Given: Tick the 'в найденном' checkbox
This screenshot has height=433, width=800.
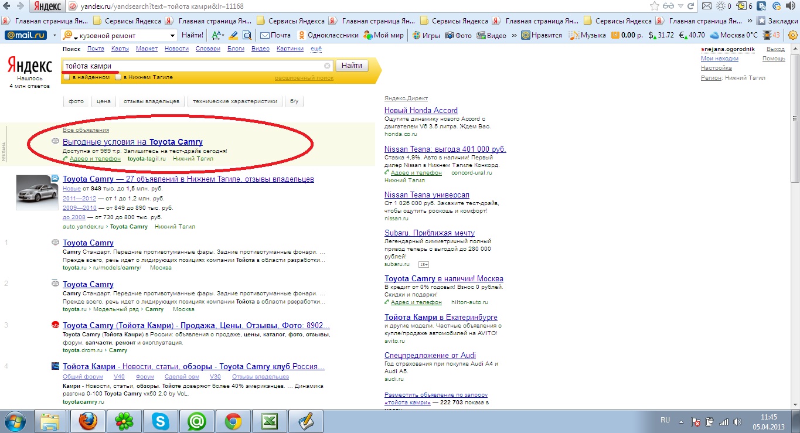Looking at the screenshot, I should (x=67, y=77).
